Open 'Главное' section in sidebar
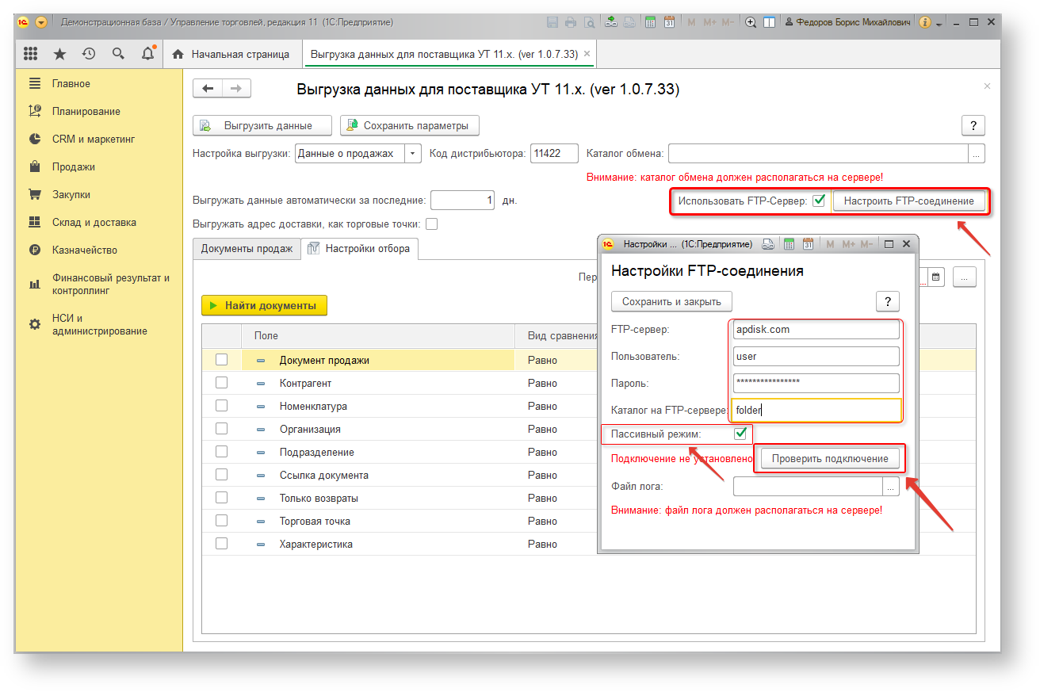1040x692 pixels. point(71,83)
